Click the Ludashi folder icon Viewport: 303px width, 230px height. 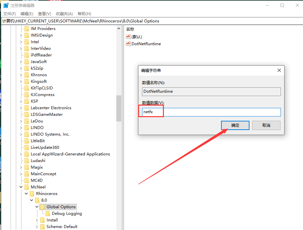[x=27, y=161]
